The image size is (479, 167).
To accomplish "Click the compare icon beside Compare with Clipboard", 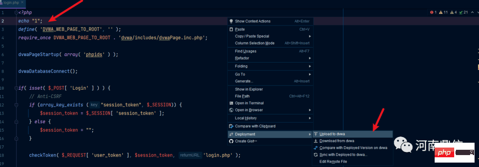I will click(x=231, y=126).
